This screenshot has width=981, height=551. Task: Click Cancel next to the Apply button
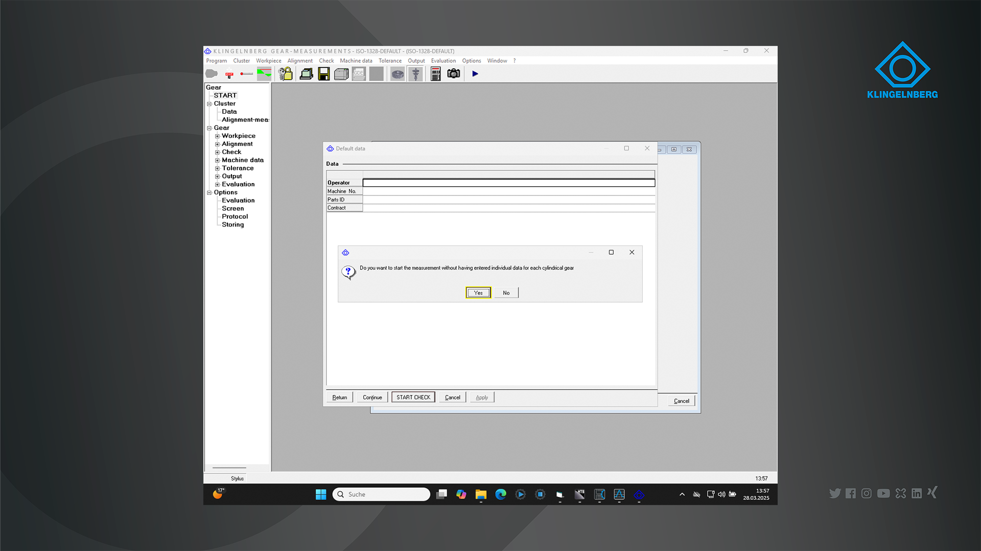pos(453,397)
